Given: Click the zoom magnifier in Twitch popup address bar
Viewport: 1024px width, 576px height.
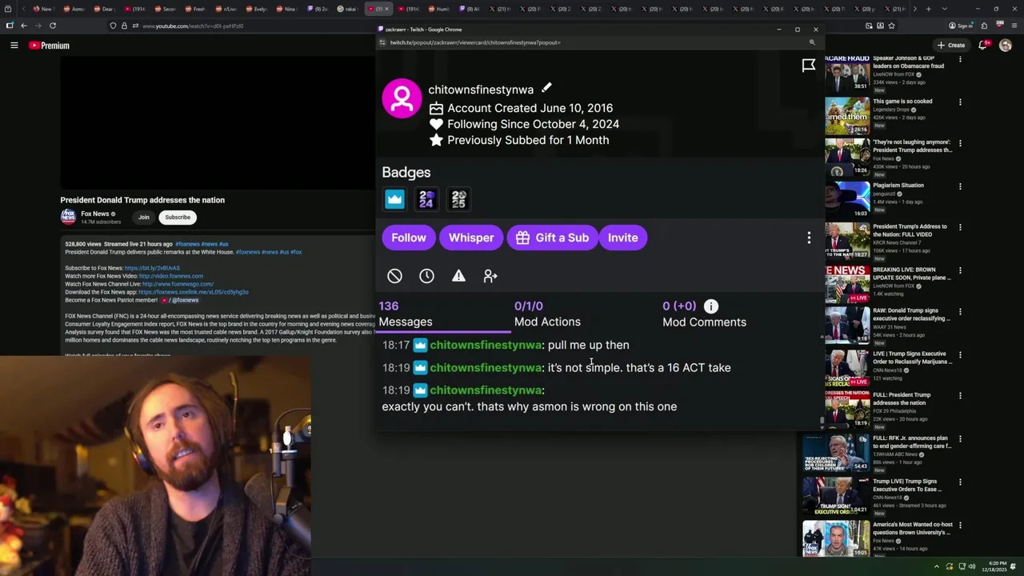Looking at the screenshot, I should tap(812, 42).
